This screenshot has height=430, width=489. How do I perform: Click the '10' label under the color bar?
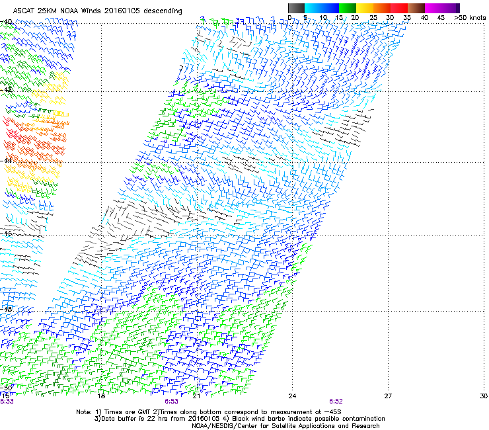pyautogui.click(x=322, y=18)
